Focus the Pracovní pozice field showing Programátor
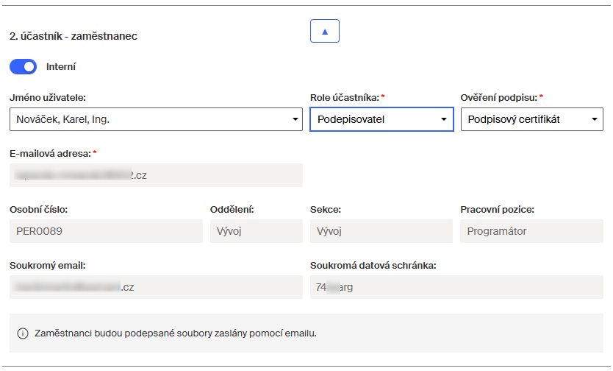 coord(531,231)
